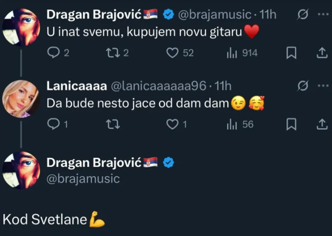The height and width of the screenshot is (236, 332).
Task: Click the 11h timestamp on Dragan's tweet
Action: tap(268, 14)
